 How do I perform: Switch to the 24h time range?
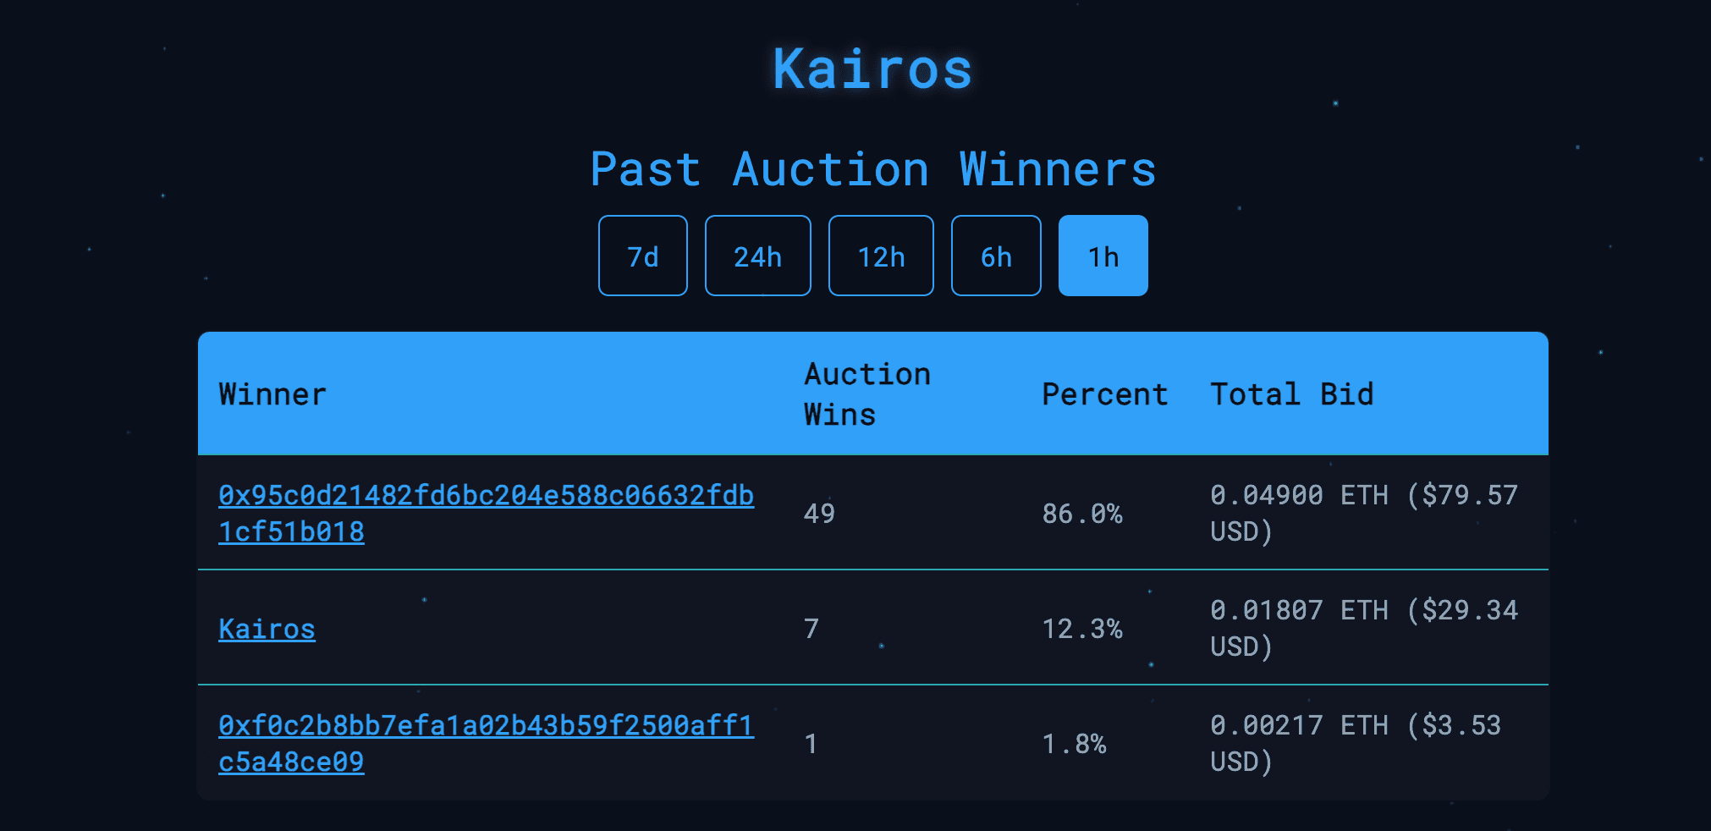(757, 256)
